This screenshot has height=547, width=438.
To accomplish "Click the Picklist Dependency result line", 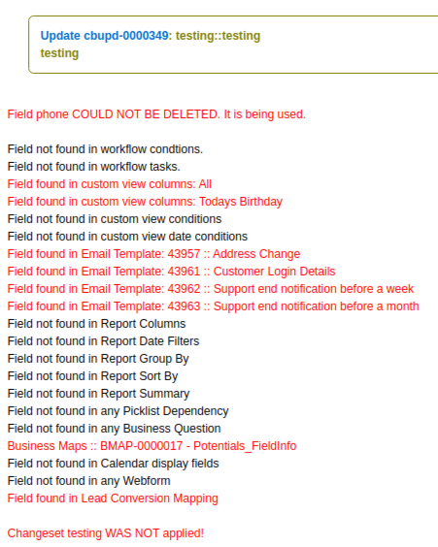I will point(118,410).
